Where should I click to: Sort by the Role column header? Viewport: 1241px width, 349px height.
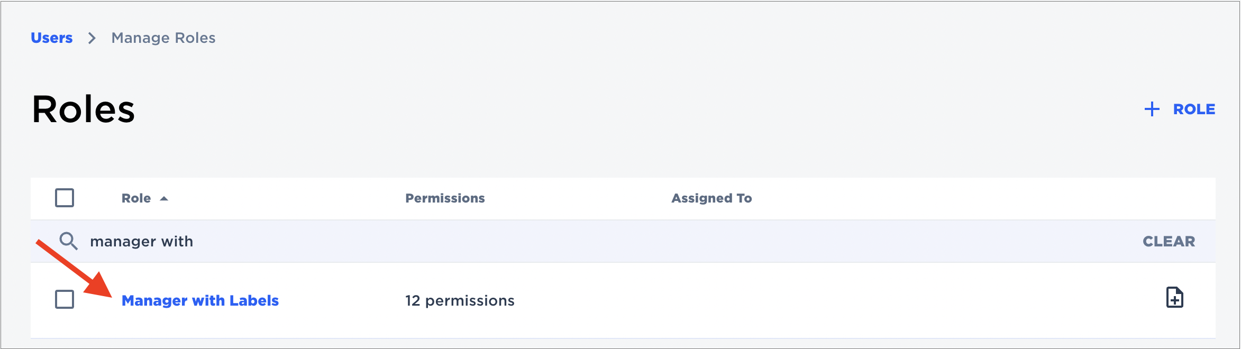(136, 198)
